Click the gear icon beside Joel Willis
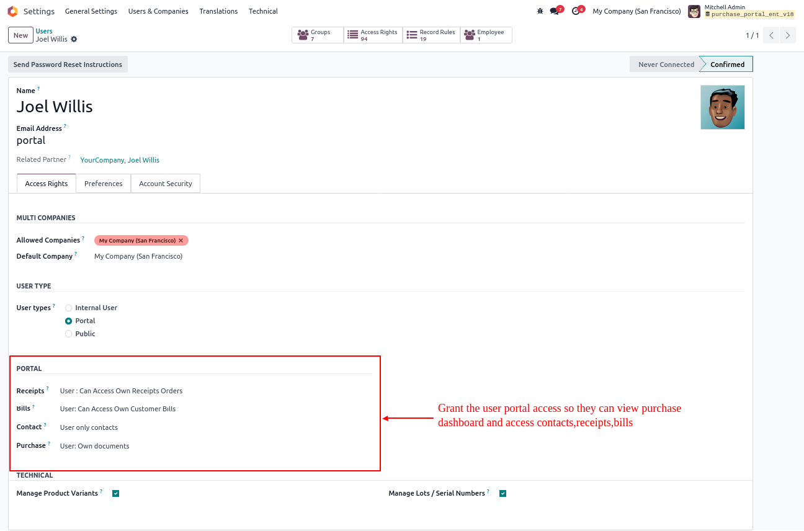This screenshot has height=531, width=804. [x=74, y=39]
